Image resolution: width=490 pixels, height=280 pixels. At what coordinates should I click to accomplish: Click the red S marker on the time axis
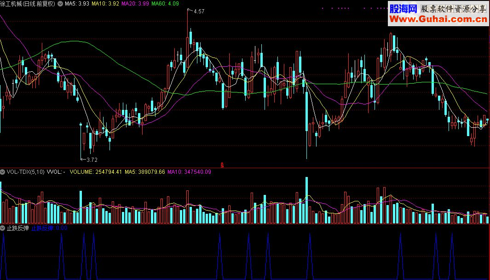coord(222,165)
